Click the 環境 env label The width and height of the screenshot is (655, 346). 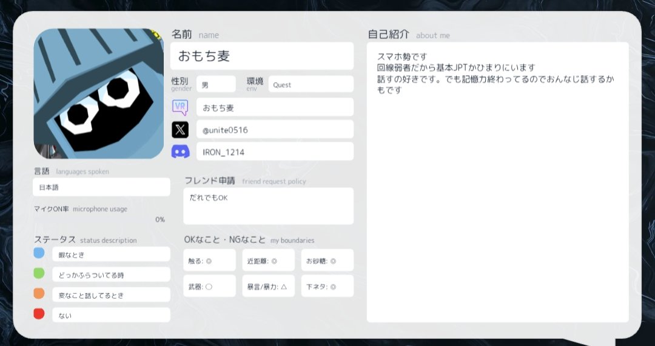pyautogui.click(x=255, y=84)
